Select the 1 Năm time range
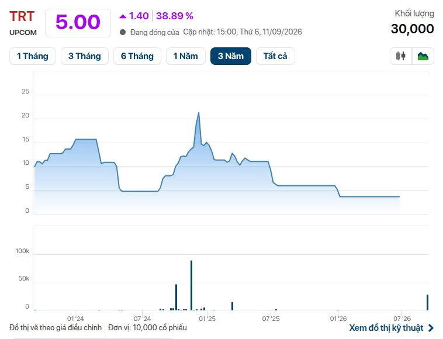This screenshot has height=339, width=443. [x=186, y=56]
